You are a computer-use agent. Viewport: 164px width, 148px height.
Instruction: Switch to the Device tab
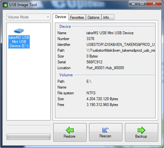click(x=61, y=17)
